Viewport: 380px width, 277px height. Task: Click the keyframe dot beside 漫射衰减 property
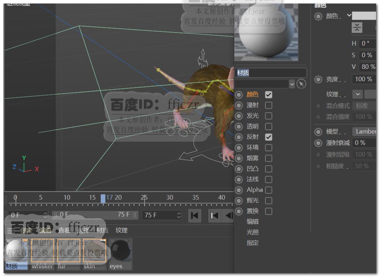318,143
